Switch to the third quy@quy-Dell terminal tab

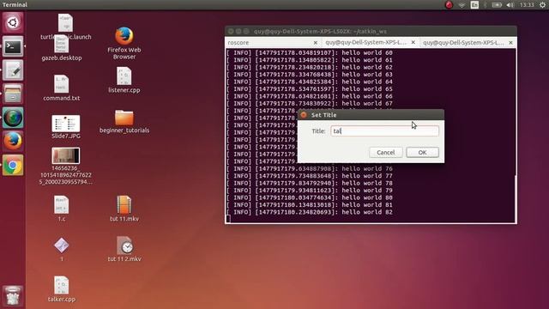point(468,42)
